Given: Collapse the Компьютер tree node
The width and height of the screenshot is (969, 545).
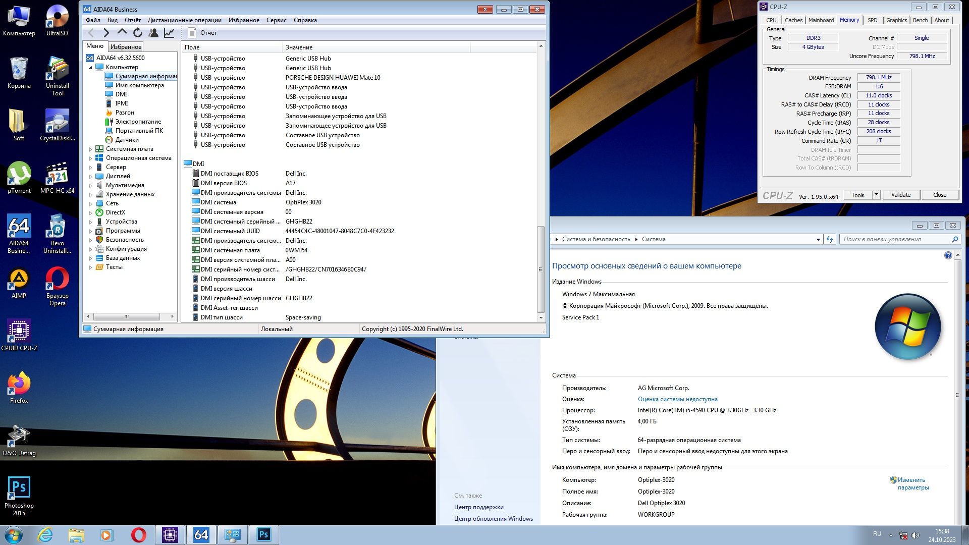Looking at the screenshot, I should pos(90,67).
